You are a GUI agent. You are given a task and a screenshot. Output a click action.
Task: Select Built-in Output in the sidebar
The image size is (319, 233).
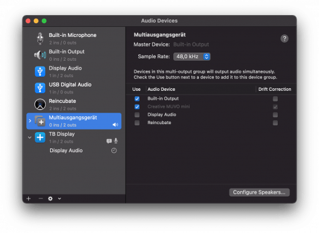click(74, 55)
